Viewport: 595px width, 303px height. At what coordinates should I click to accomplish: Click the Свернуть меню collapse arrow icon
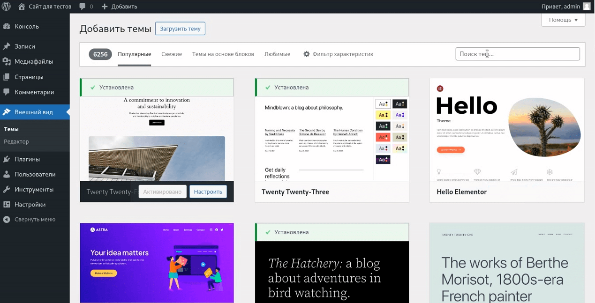pyautogui.click(x=7, y=219)
